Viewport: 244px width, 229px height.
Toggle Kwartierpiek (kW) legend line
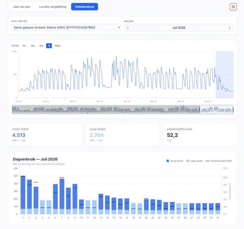pyautogui.click(x=219, y=161)
